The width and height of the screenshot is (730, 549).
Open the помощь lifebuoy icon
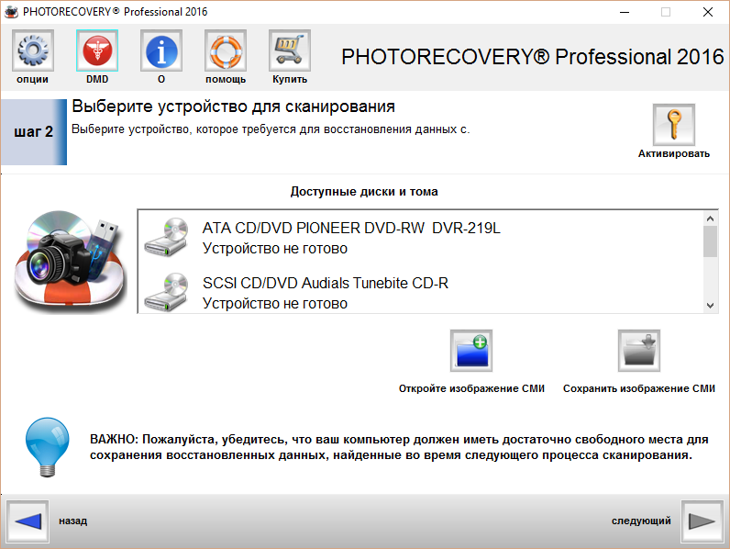(226, 50)
